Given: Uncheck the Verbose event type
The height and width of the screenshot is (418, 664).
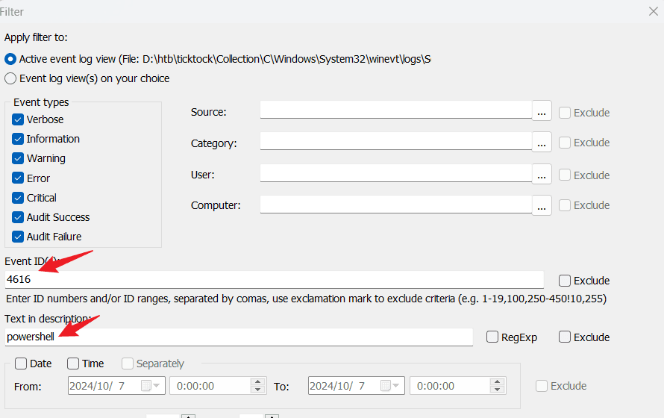Looking at the screenshot, I should (x=18, y=119).
